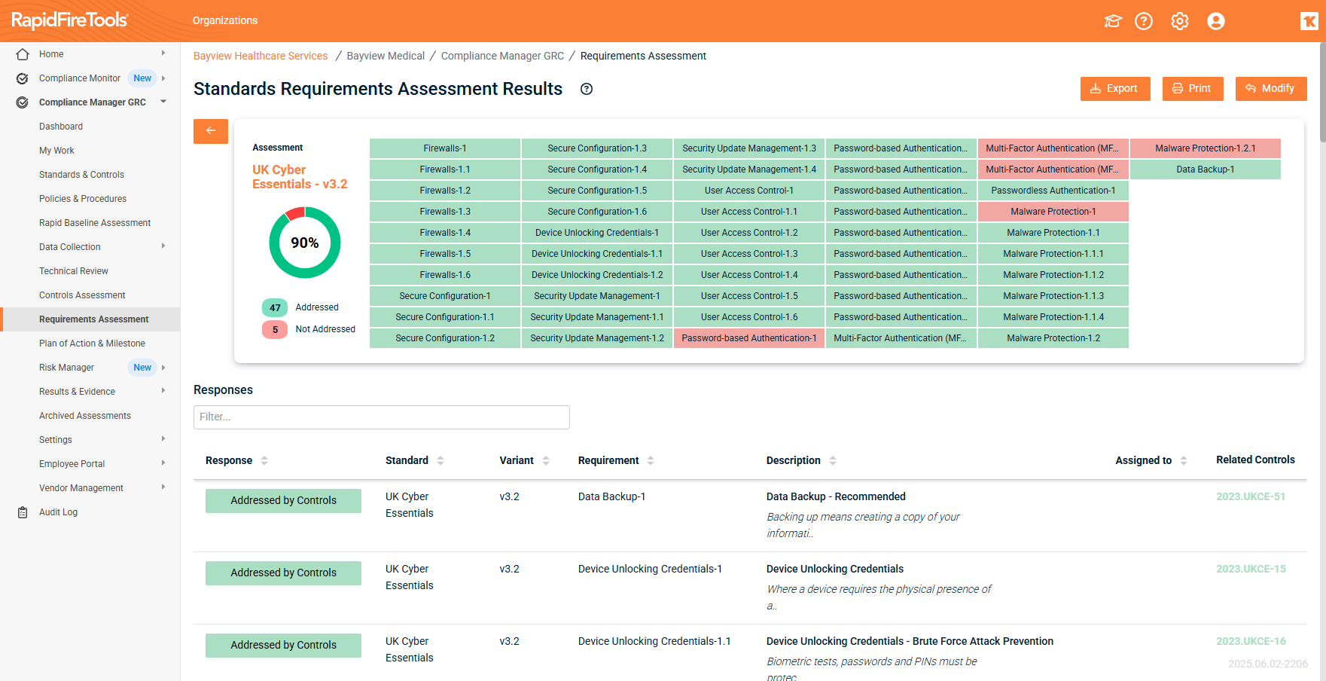The height and width of the screenshot is (681, 1326).
Task: Expand the Home menu arrow
Action: click(163, 53)
